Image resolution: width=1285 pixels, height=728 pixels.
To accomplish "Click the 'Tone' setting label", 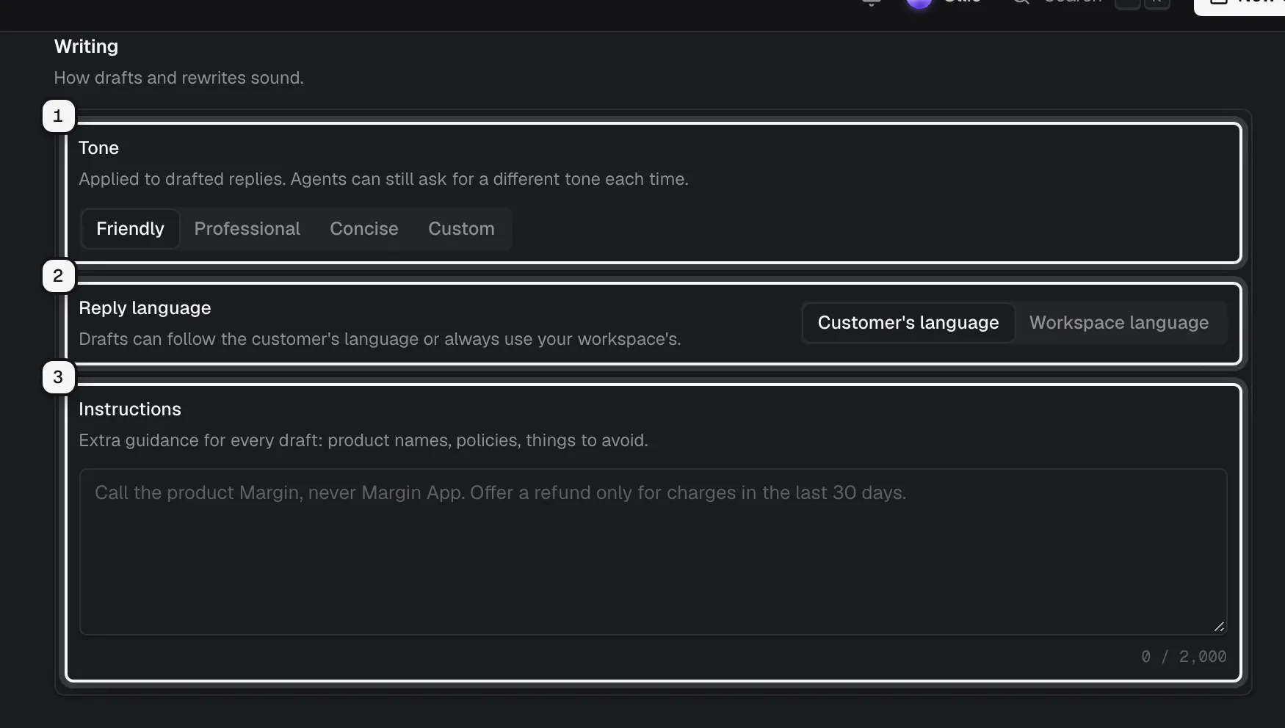I will point(98,148).
